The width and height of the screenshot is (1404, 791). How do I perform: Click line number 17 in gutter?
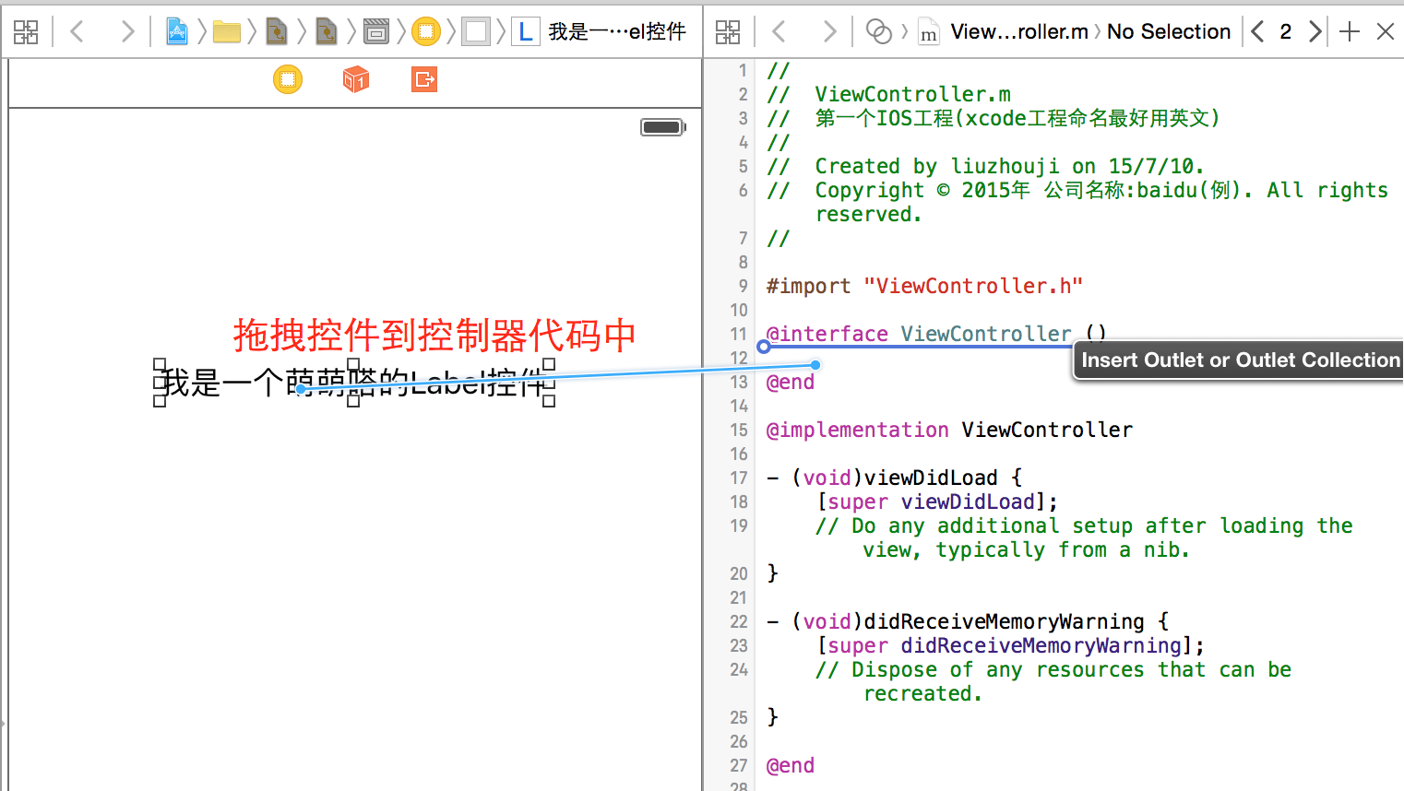[x=739, y=478]
